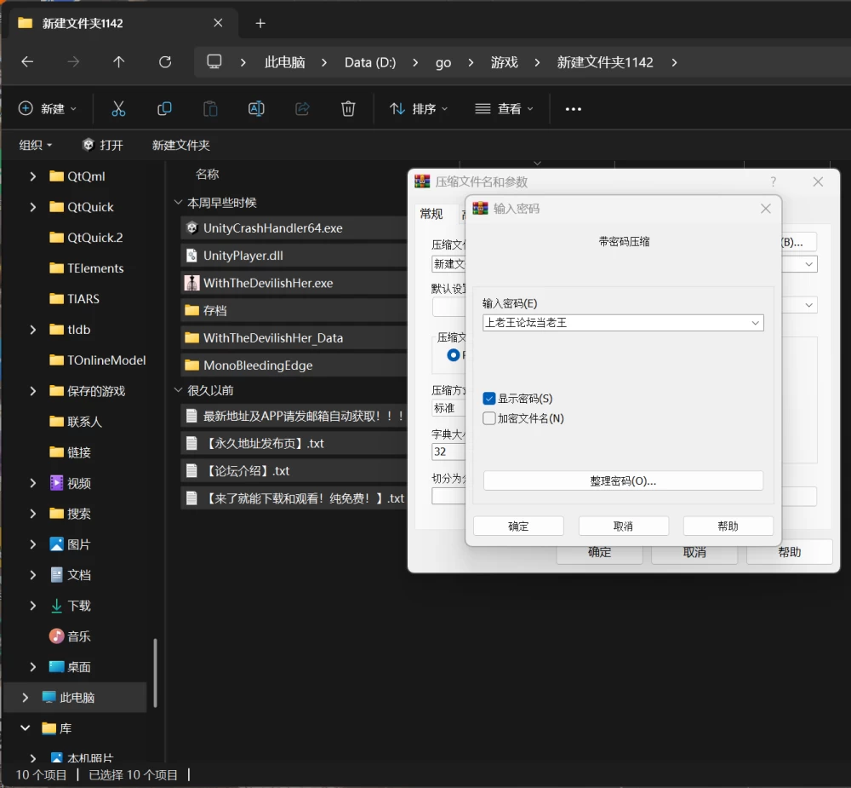
Task: Click 游戏 in the address breadcrumb
Action: 504,62
